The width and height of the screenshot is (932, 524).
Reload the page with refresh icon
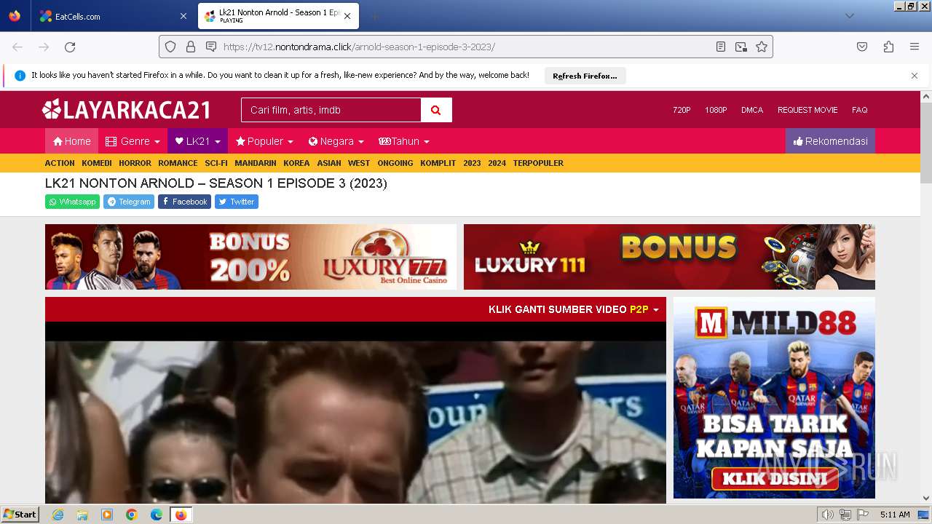70,47
